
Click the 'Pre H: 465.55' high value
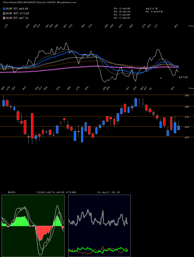[x=122, y=12]
